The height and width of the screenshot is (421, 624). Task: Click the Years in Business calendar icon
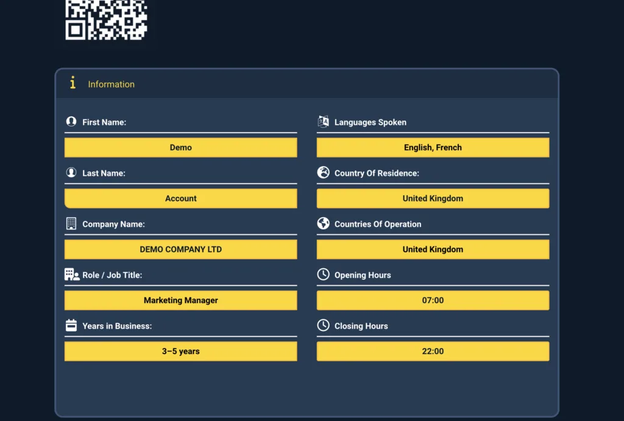point(71,325)
